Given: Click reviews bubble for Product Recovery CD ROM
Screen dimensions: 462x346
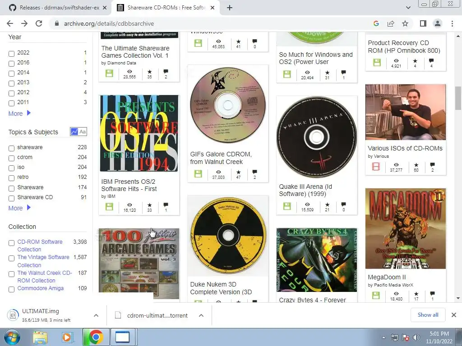Looking at the screenshot, I should tap(431, 61).
